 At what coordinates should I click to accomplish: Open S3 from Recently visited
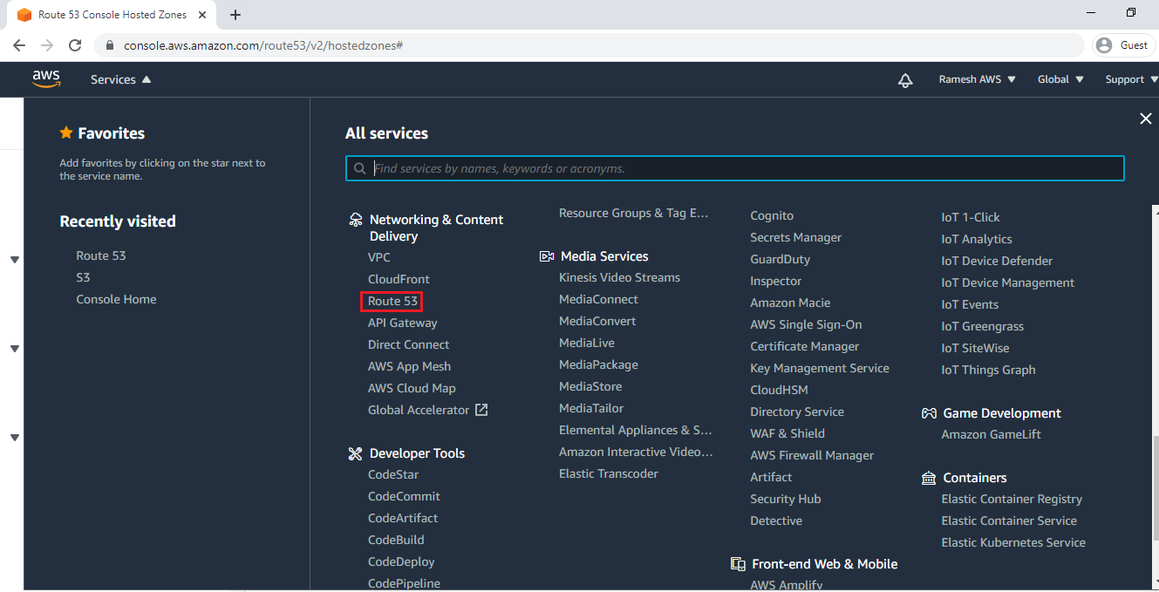[x=83, y=277]
